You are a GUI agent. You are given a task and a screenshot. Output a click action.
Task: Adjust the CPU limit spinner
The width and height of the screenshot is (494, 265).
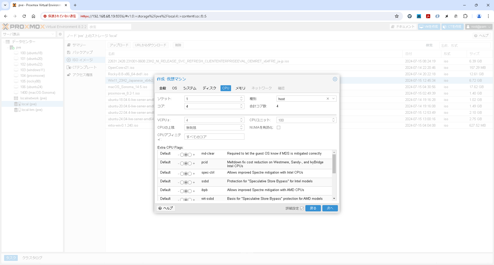241,127
